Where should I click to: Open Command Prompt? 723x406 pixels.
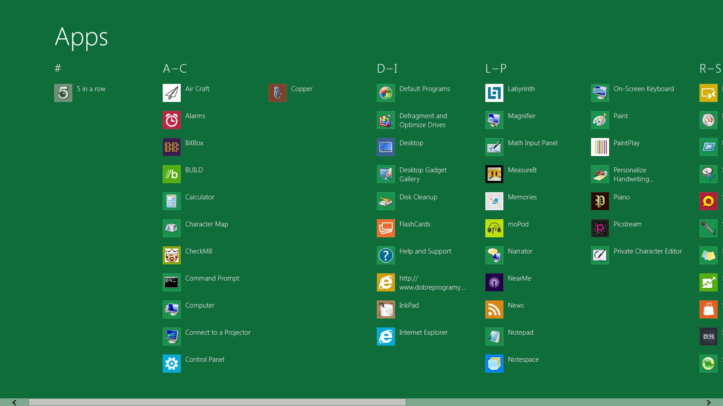[212, 278]
